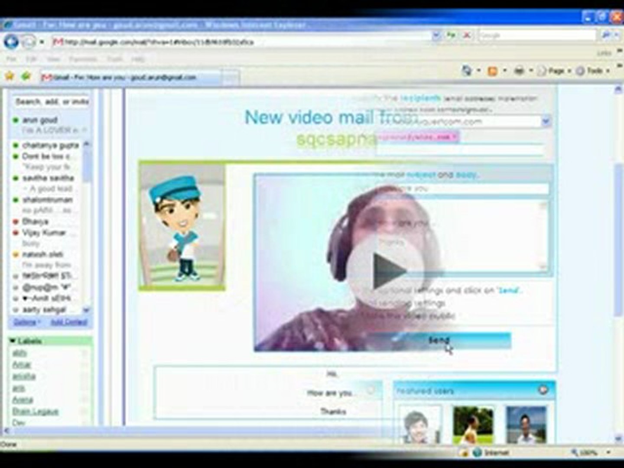The image size is (624, 468).
Task: Open the Home button dropdown arrow
Action: [479, 71]
